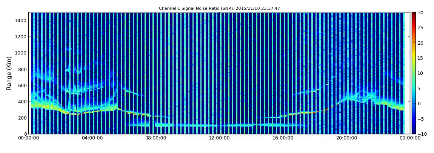Click the 1200 range tick label
Screen dimensions: 434x153
[21, 37]
